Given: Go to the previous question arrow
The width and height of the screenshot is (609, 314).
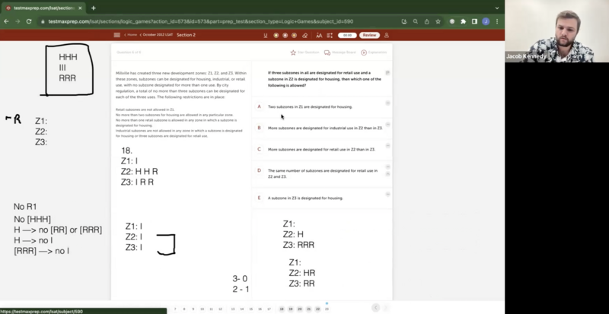Looking at the screenshot, I should pos(375,308).
